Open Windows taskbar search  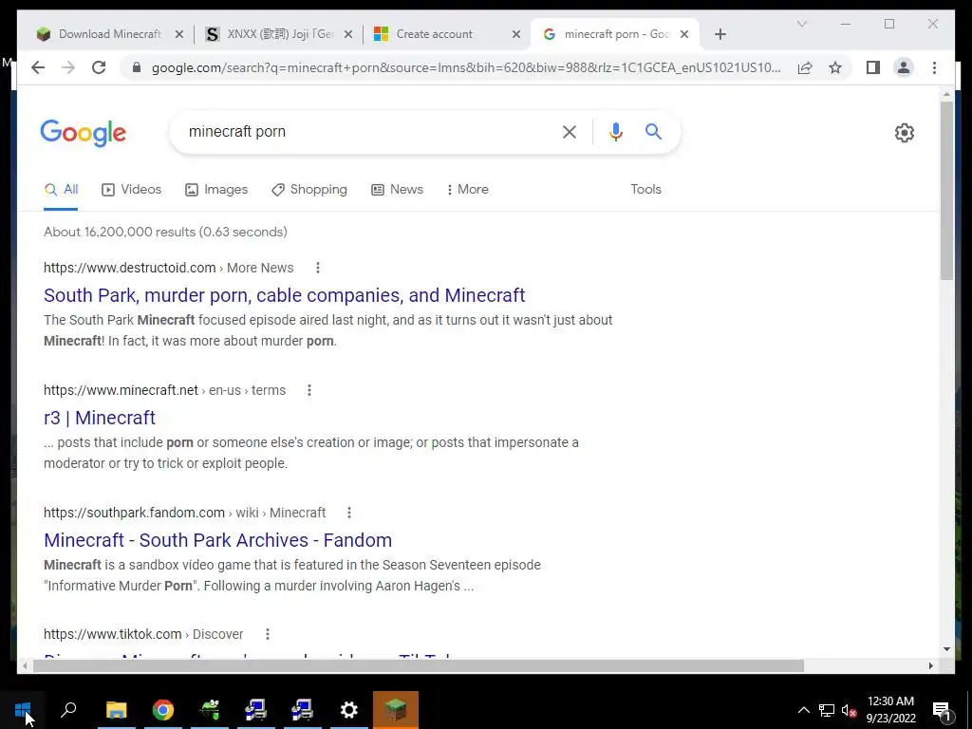tap(68, 710)
